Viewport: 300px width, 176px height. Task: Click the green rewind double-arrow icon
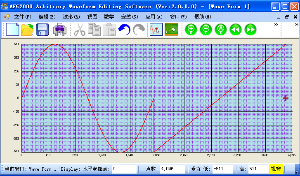click(x=235, y=30)
